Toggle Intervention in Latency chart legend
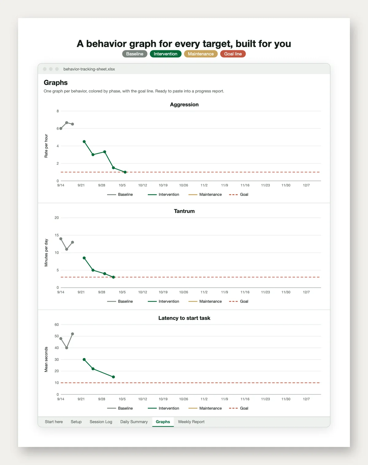The image size is (368, 465). (163, 408)
